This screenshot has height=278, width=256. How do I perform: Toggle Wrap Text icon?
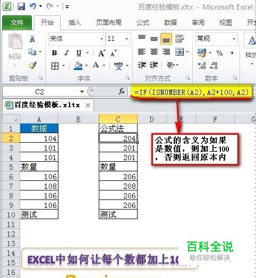coord(180,38)
